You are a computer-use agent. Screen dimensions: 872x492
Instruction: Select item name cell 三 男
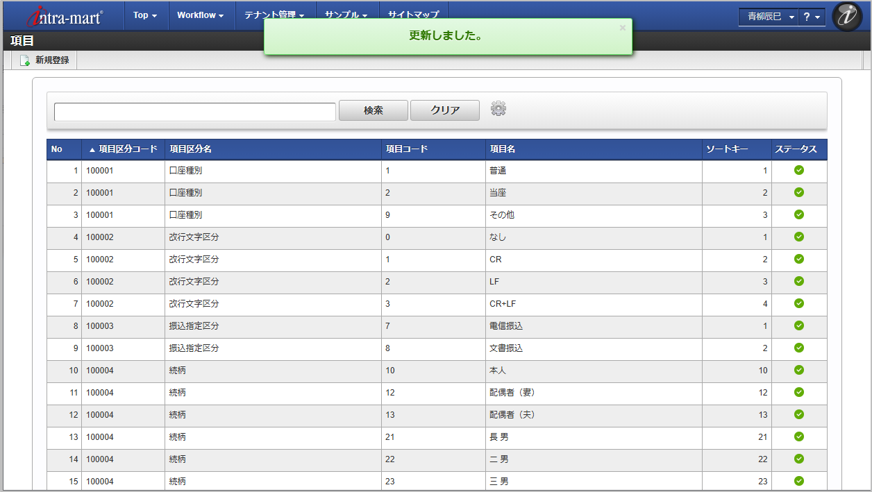tap(594, 482)
